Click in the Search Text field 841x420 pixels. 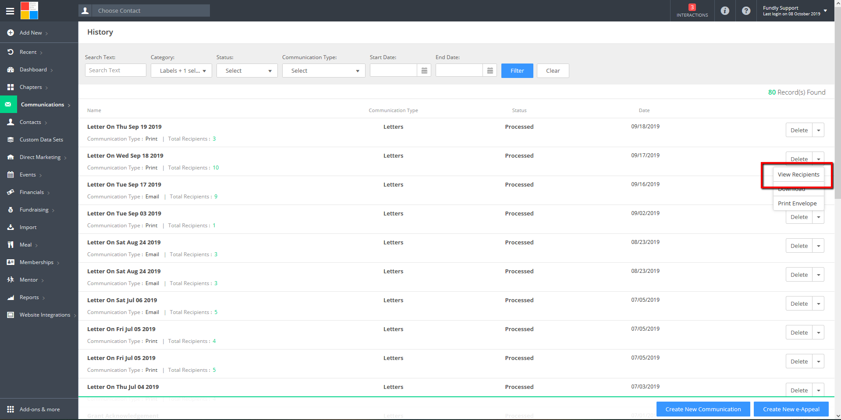116,70
